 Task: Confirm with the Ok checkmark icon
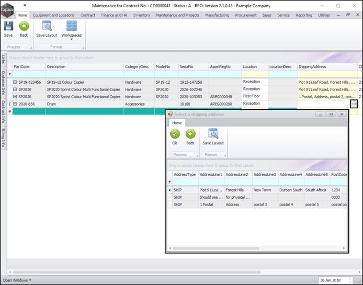[x=175, y=134]
